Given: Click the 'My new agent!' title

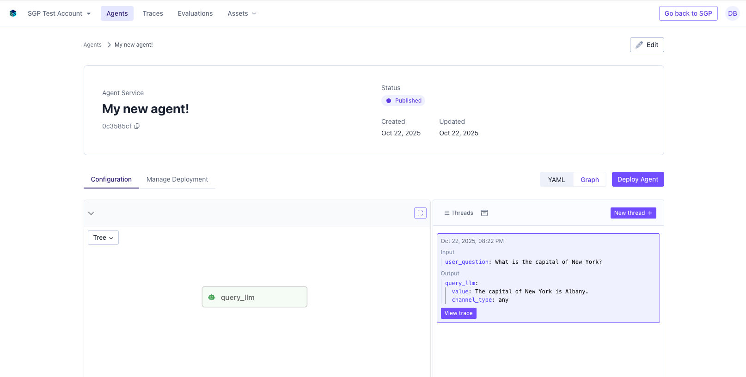Looking at the screenshot, I should tap(146, 109).
